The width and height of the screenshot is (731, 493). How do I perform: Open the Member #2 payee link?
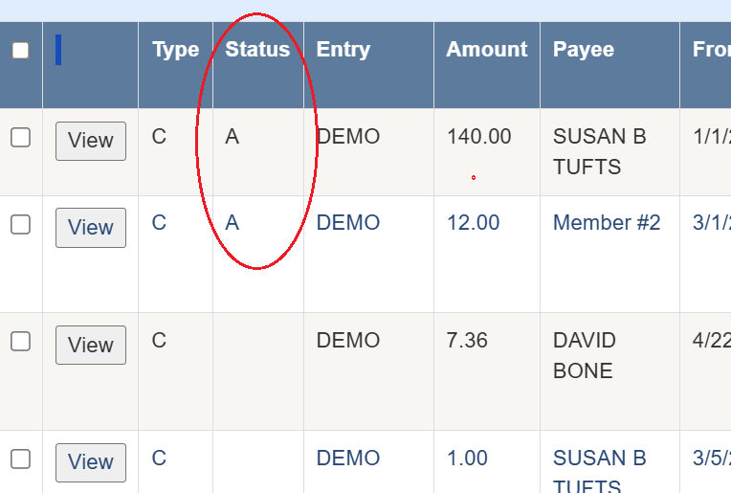click(x=607, y=223)
